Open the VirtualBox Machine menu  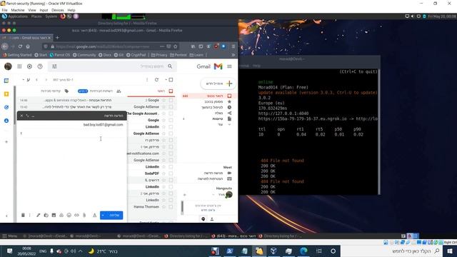(18, 10)
